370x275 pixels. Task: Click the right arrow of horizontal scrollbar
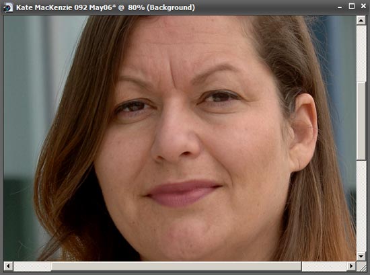coord(351,266)
